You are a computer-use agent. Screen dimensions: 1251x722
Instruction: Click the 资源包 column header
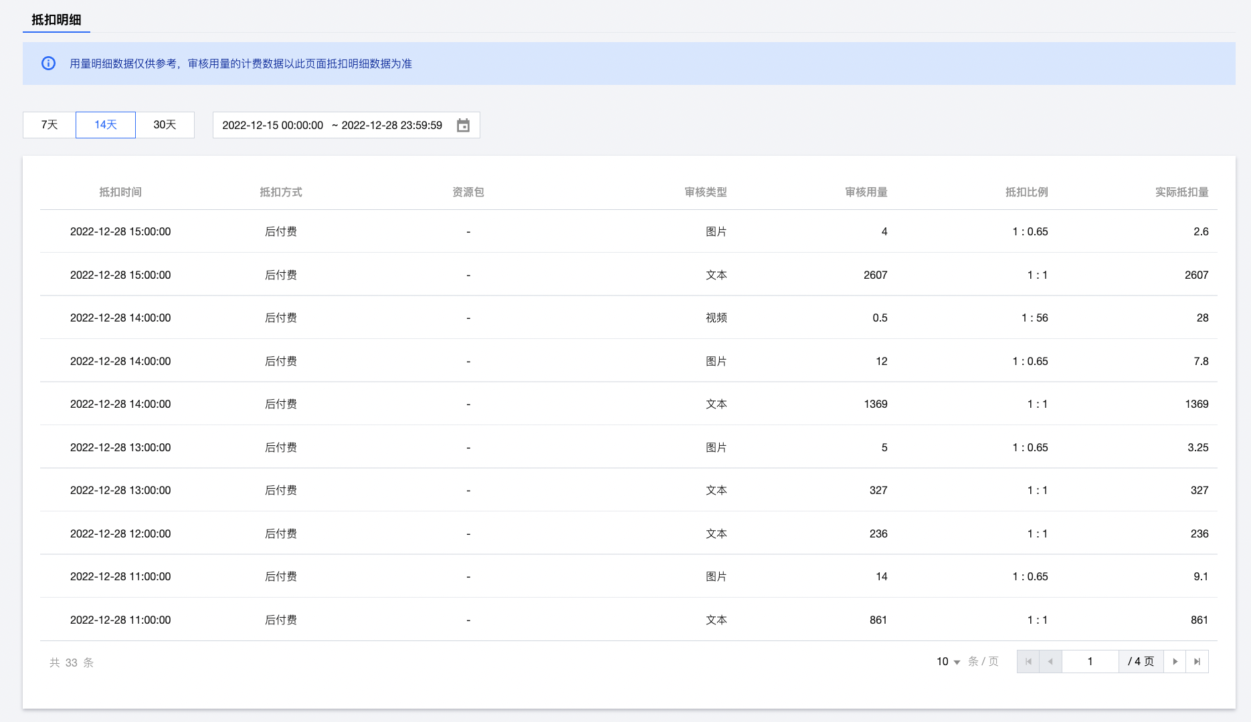(468, 193)
